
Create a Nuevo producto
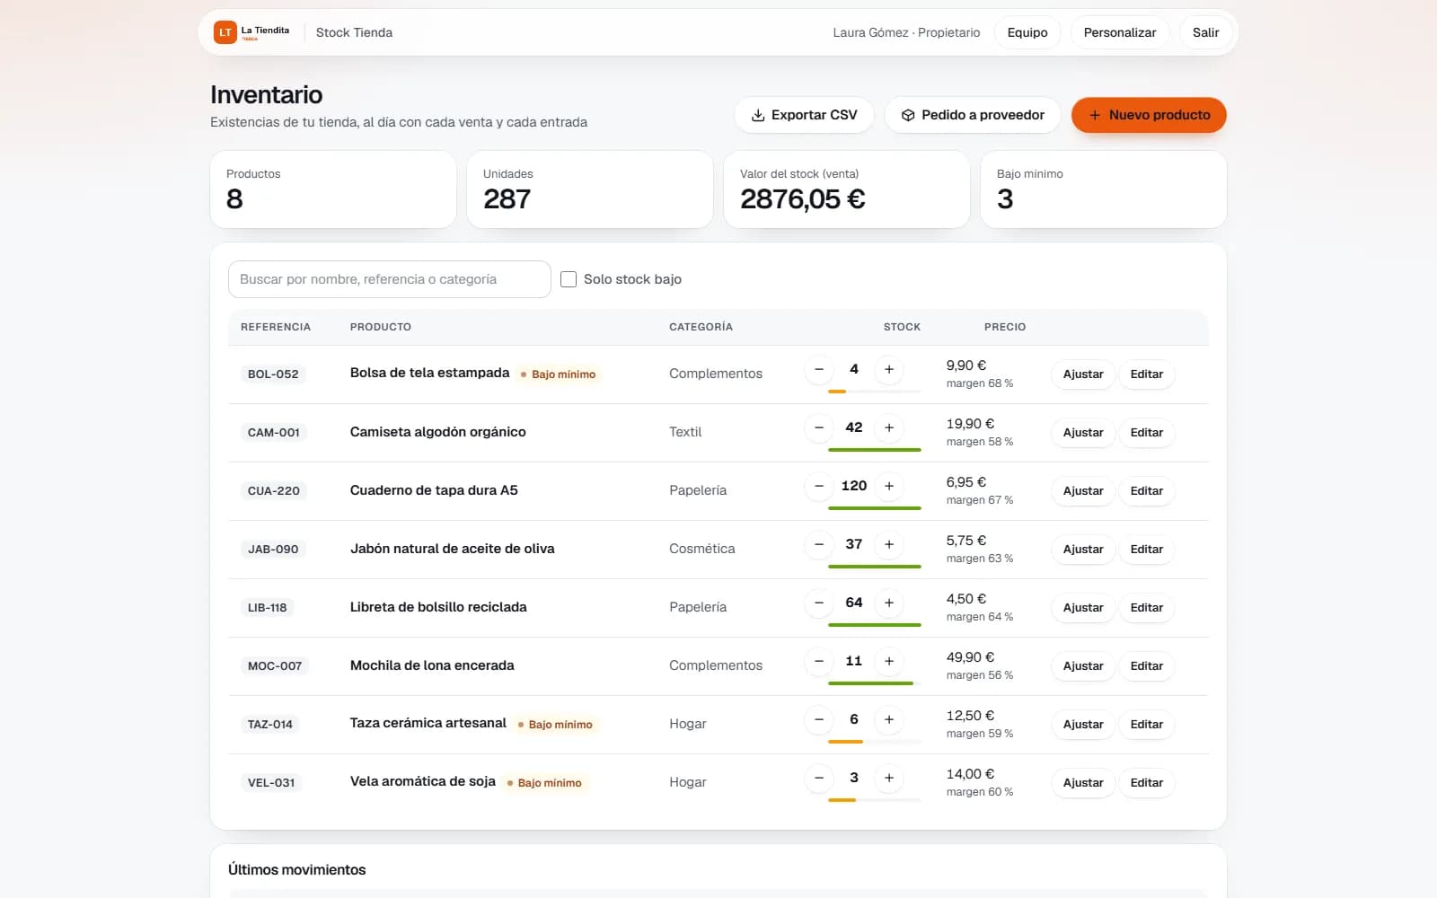(x=1149, y=115)
